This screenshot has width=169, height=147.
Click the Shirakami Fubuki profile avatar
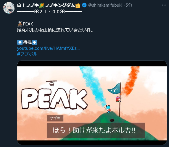tap(9, 8)
